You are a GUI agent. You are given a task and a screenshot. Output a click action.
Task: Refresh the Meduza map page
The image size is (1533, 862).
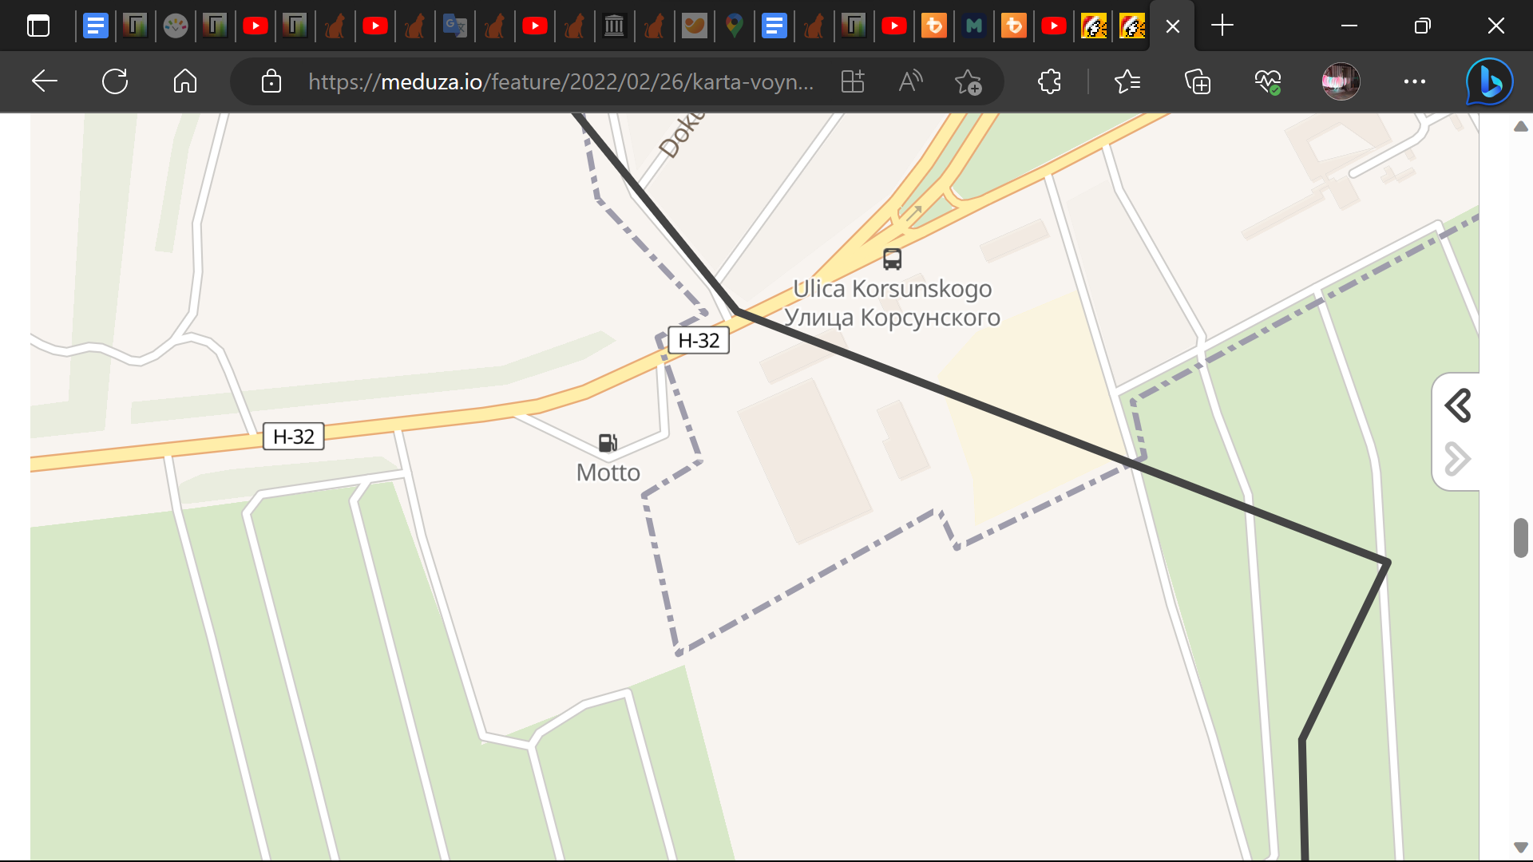pyautogui.click(x=115, y=81)
